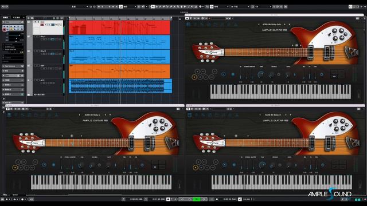The image size is (367, 206).
Task: Solo the Solo track with S button
Action: (x=38, y=22)
